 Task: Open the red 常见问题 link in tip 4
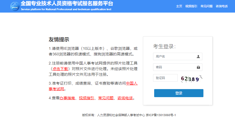(x=106, y=98)
